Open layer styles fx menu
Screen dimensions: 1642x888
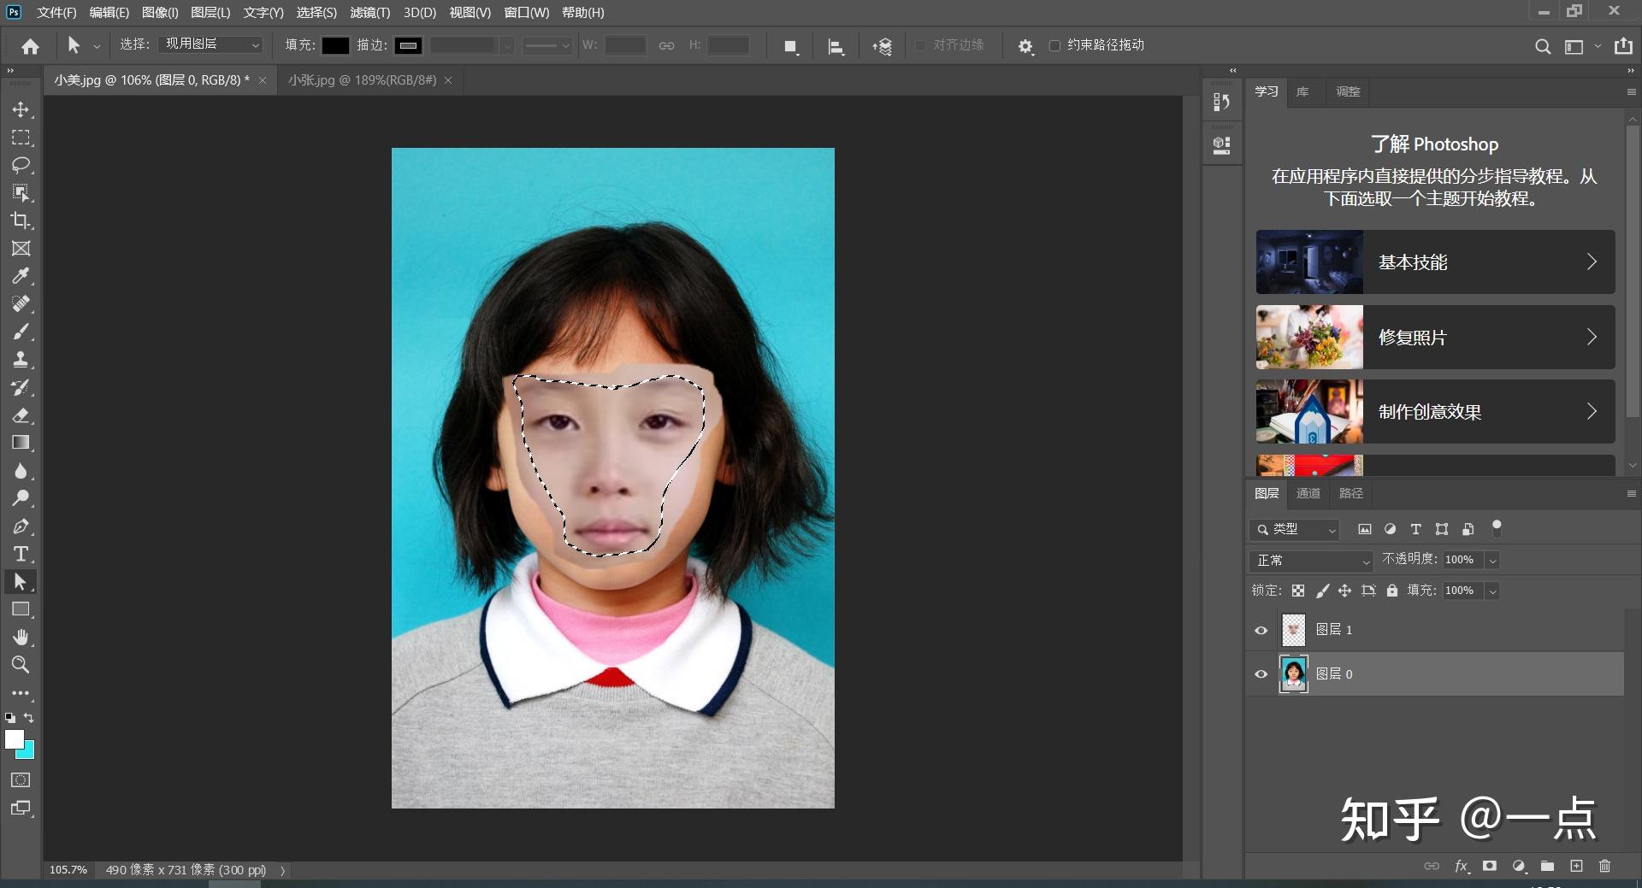point(1462,866)
